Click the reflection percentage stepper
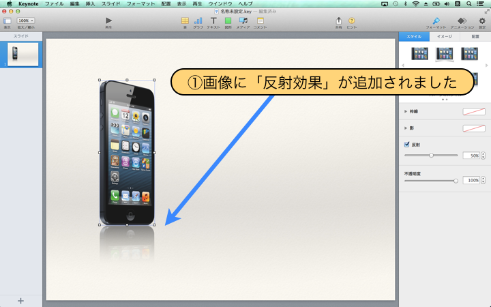The image size is (491, 307). pos(483,156)
